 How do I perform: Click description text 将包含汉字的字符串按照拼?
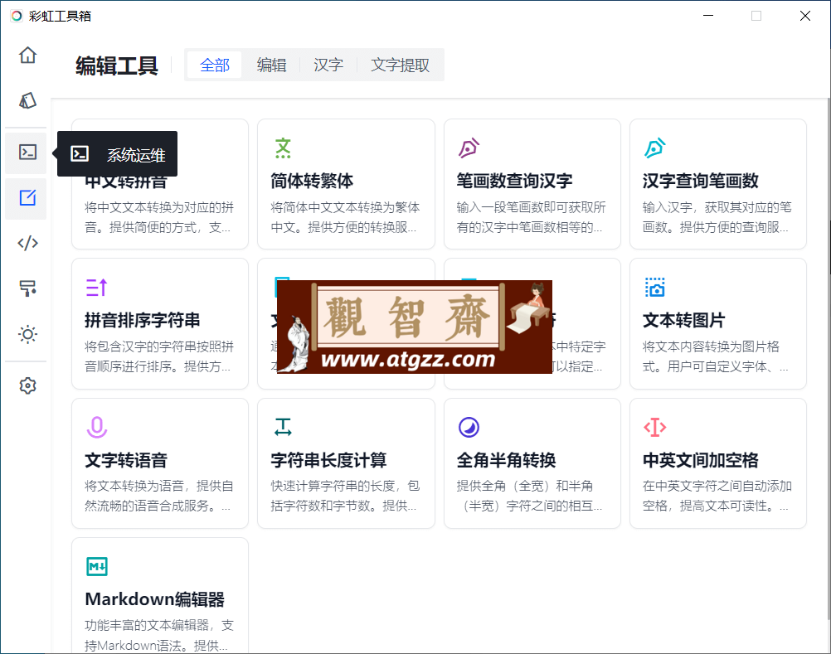pos(159,346)
